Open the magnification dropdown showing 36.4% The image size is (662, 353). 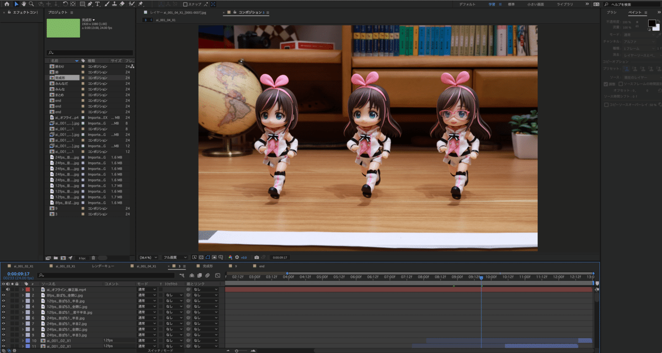point(147,257)
